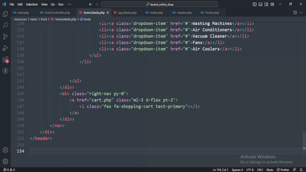This screenshot has width=306, height=172.
Task: Click the laravel_online_shop search box
Action: (x=159, y=4)
